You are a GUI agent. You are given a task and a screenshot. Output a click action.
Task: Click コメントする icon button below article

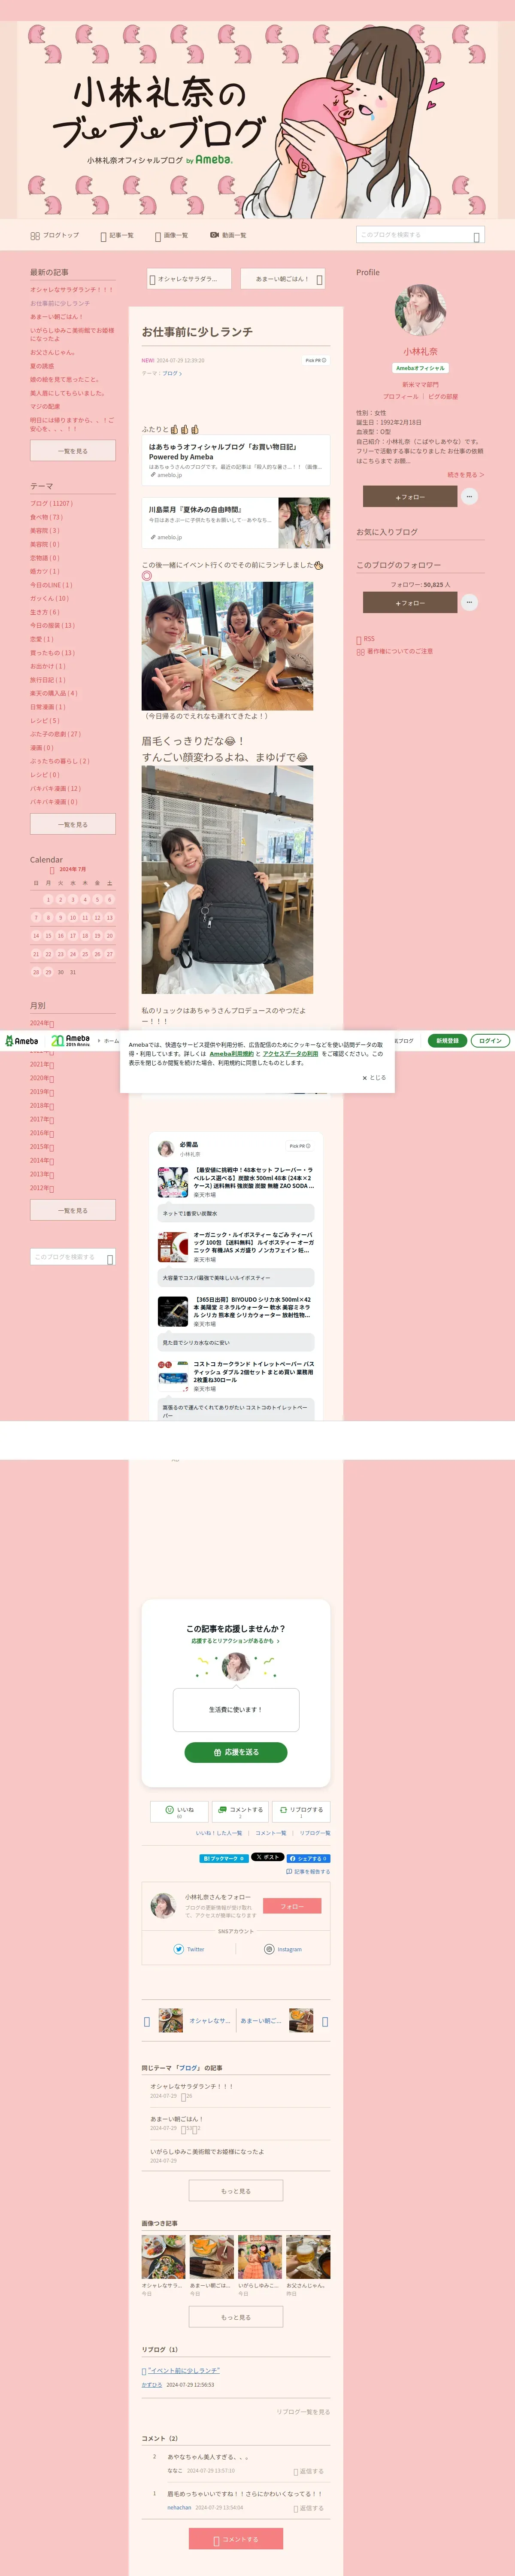point(240,1811)
